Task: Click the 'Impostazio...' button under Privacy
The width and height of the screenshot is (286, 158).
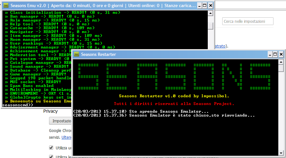Action: (x=60, y=121)
